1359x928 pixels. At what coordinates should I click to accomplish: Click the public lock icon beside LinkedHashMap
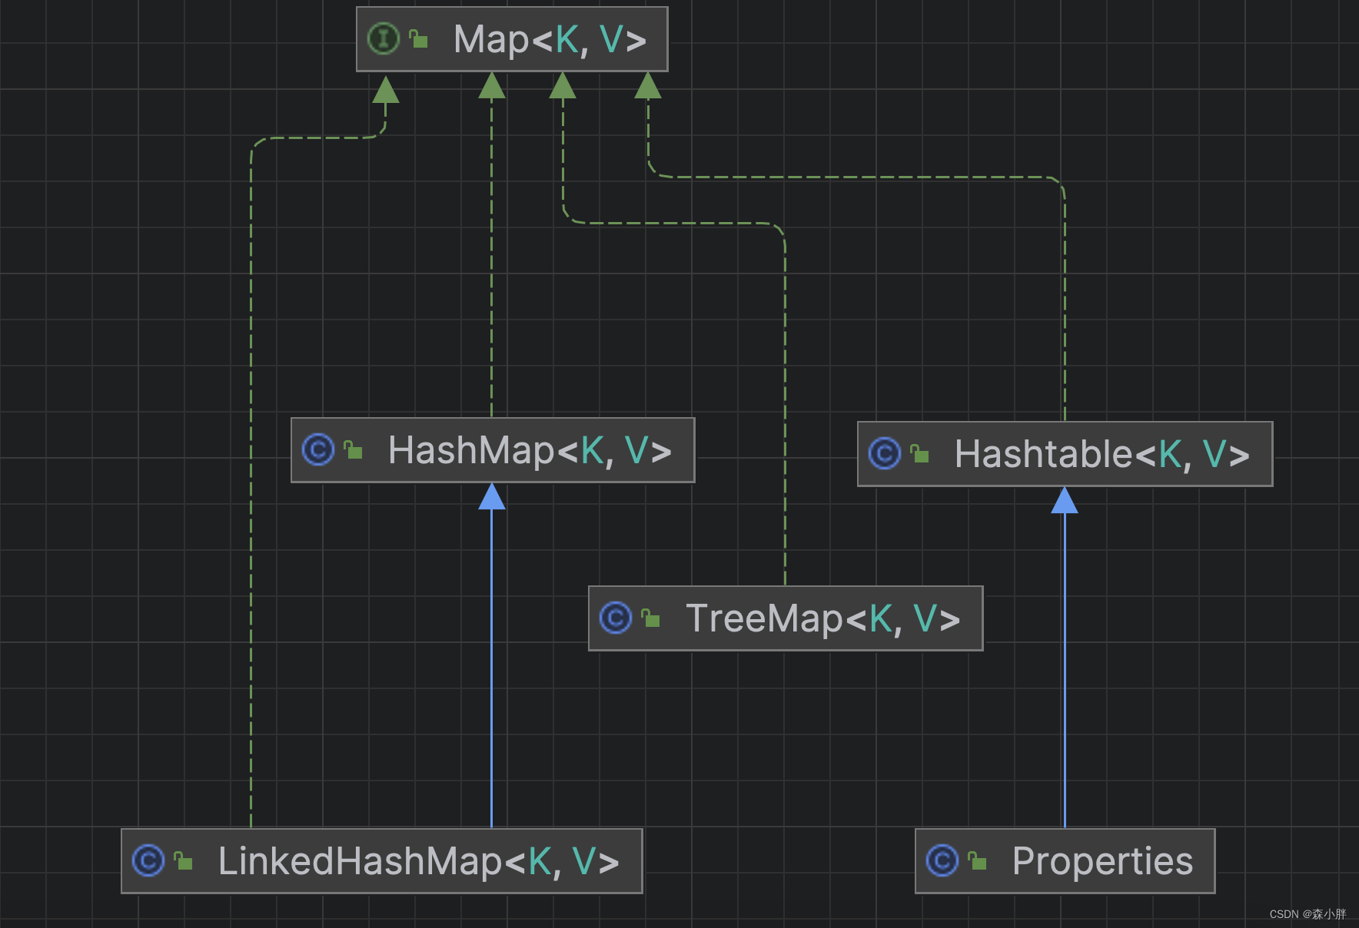(183, 860)
